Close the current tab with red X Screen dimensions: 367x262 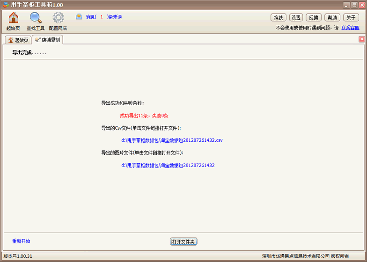[362, 39]
